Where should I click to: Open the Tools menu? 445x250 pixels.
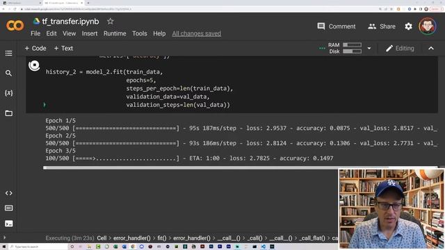coord(139,33)
